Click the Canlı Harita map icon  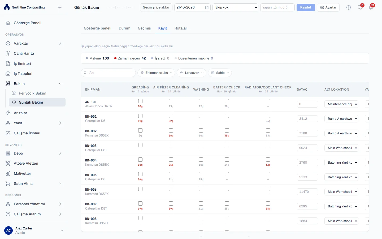pos(8,53)
